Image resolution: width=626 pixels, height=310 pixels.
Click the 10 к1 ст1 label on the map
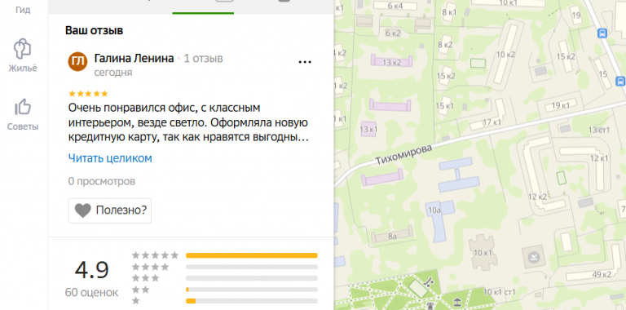tap(500, 292)
